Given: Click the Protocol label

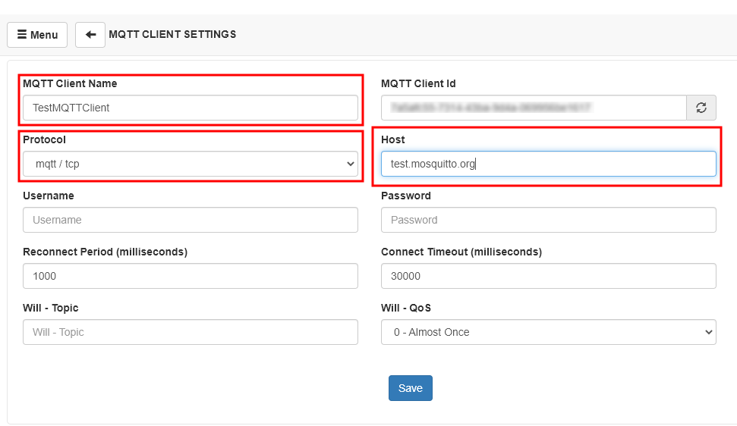Looking at the screenshot, I should (44, 139).
